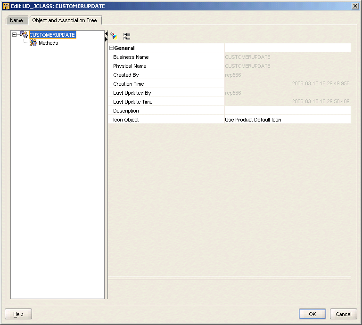Click the 'Last Update Time' property label
The image size is (362, 325).
click(133, 102)
